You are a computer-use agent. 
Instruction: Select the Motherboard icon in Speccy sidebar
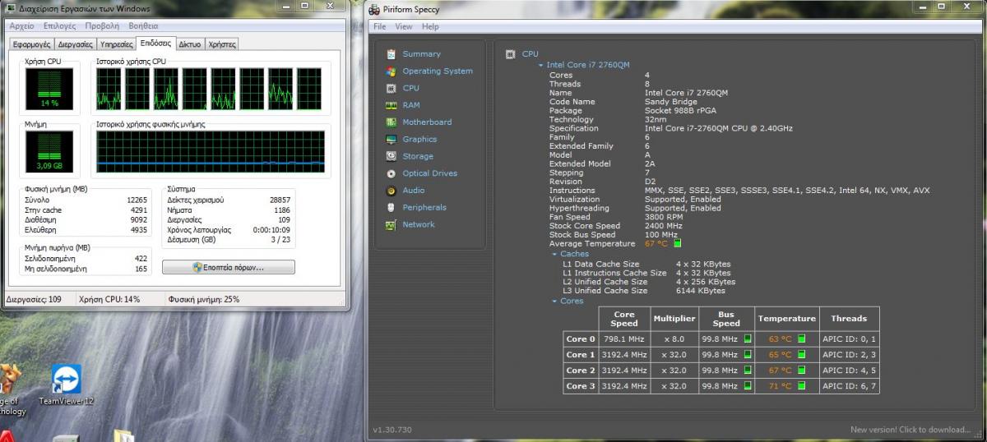tap(392, 122)
